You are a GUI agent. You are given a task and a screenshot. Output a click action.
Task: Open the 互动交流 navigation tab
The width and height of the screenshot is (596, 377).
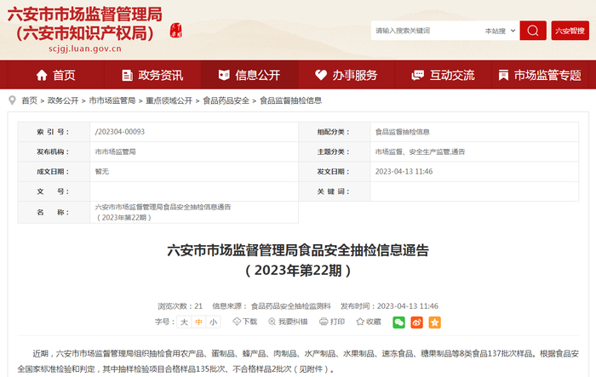coord(444,75)
